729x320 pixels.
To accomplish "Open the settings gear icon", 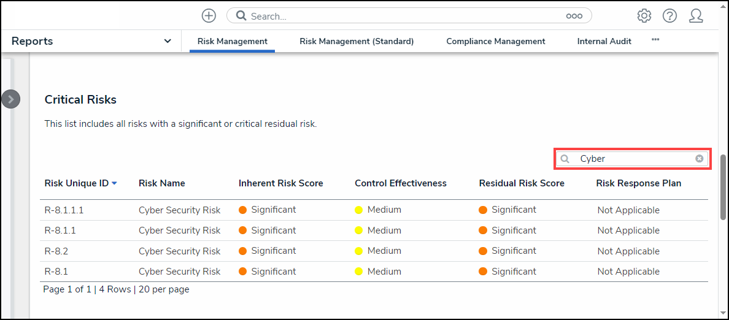I will point(644,16).
